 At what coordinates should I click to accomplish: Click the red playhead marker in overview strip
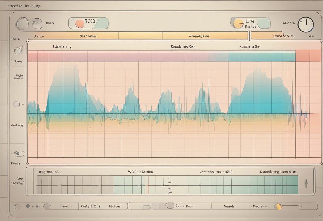tap(148, 184)
